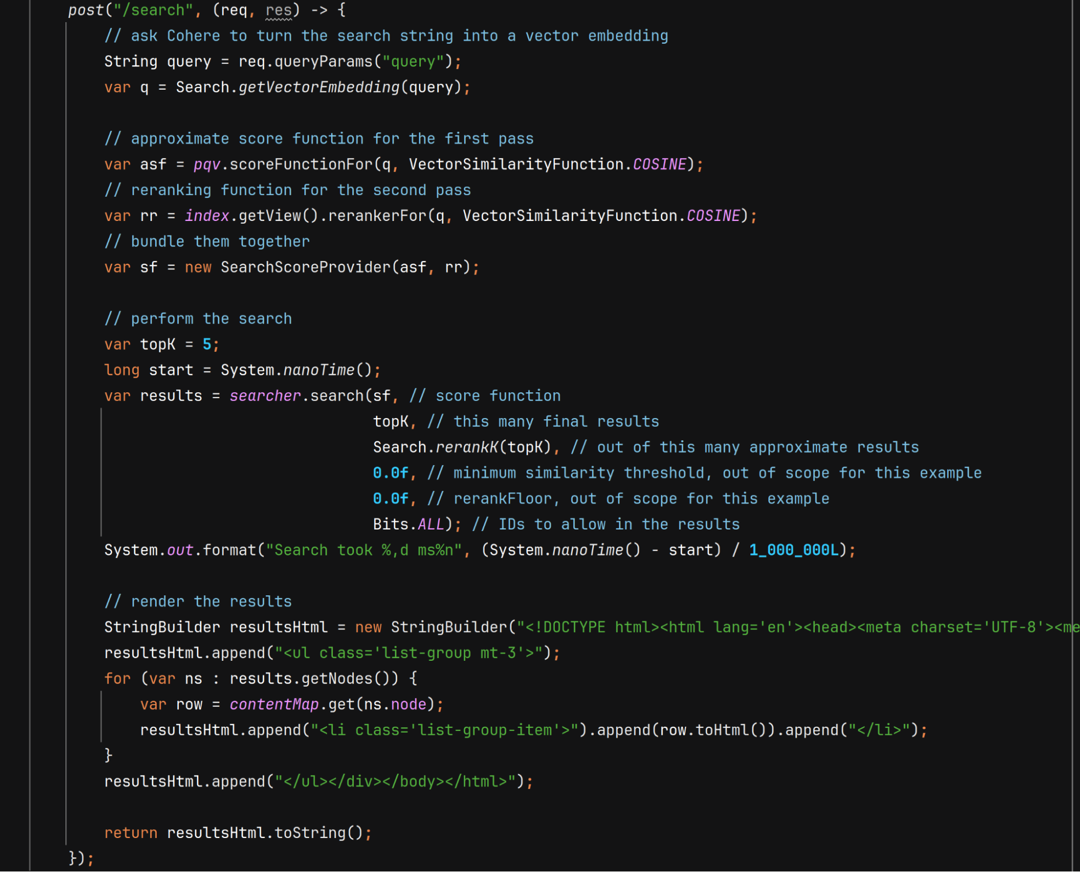Click the number 5 assigned to topK
Screen dimensions: 1080x872
click(207, 345)
